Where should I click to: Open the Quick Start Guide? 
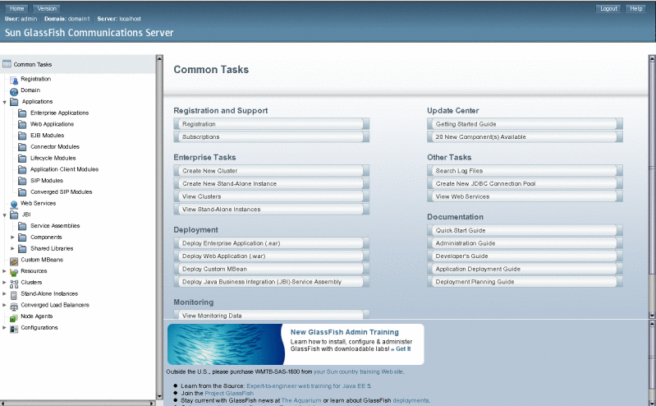point(525,230)
